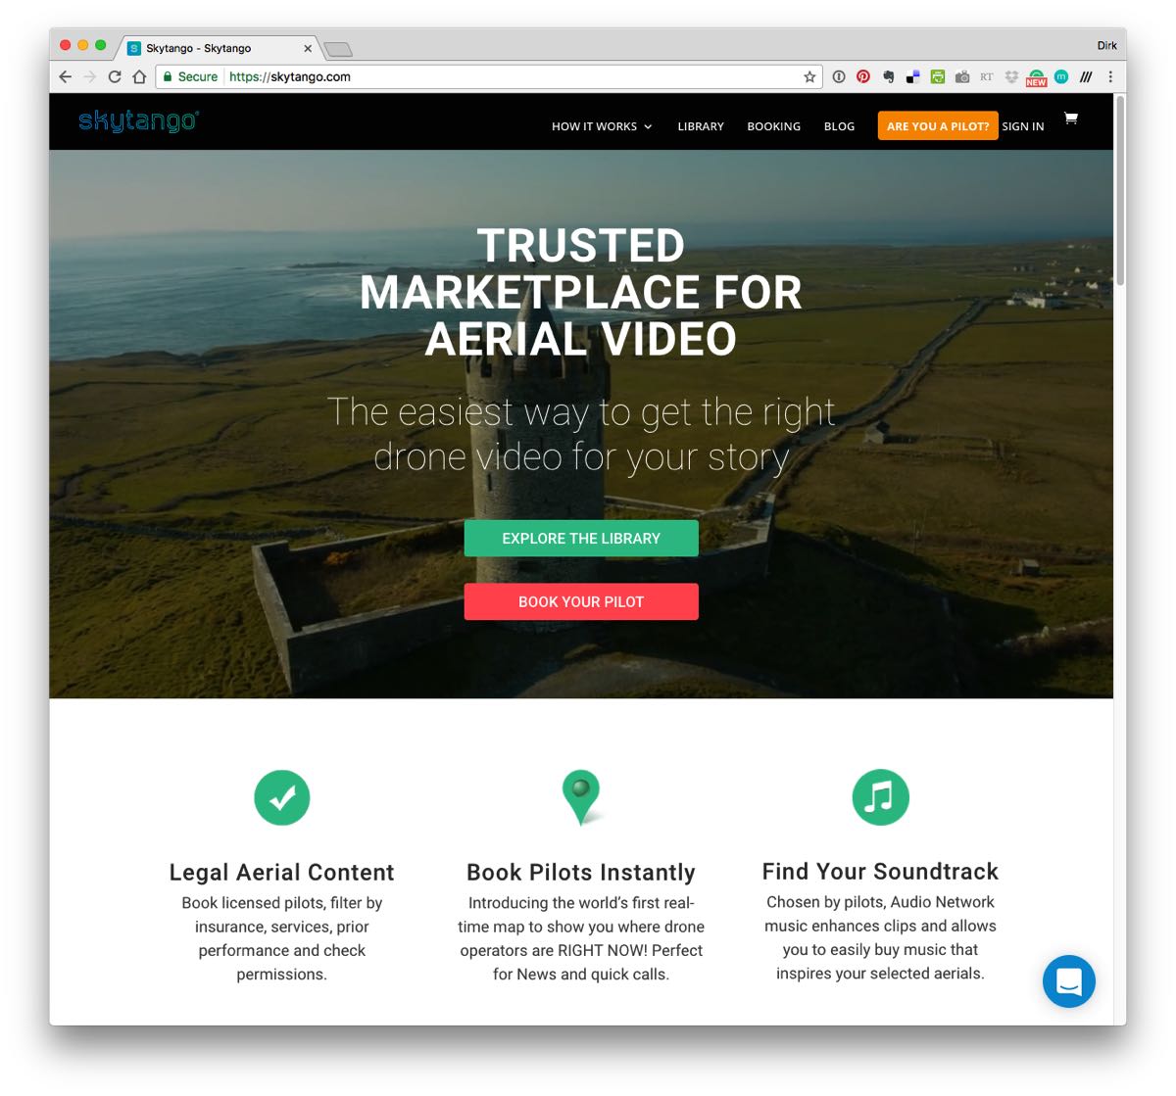The width and height of the screenshot is (1176, 1096).
Task: Click the Dropbox extension icon
Action: [x=1011, y=76]
